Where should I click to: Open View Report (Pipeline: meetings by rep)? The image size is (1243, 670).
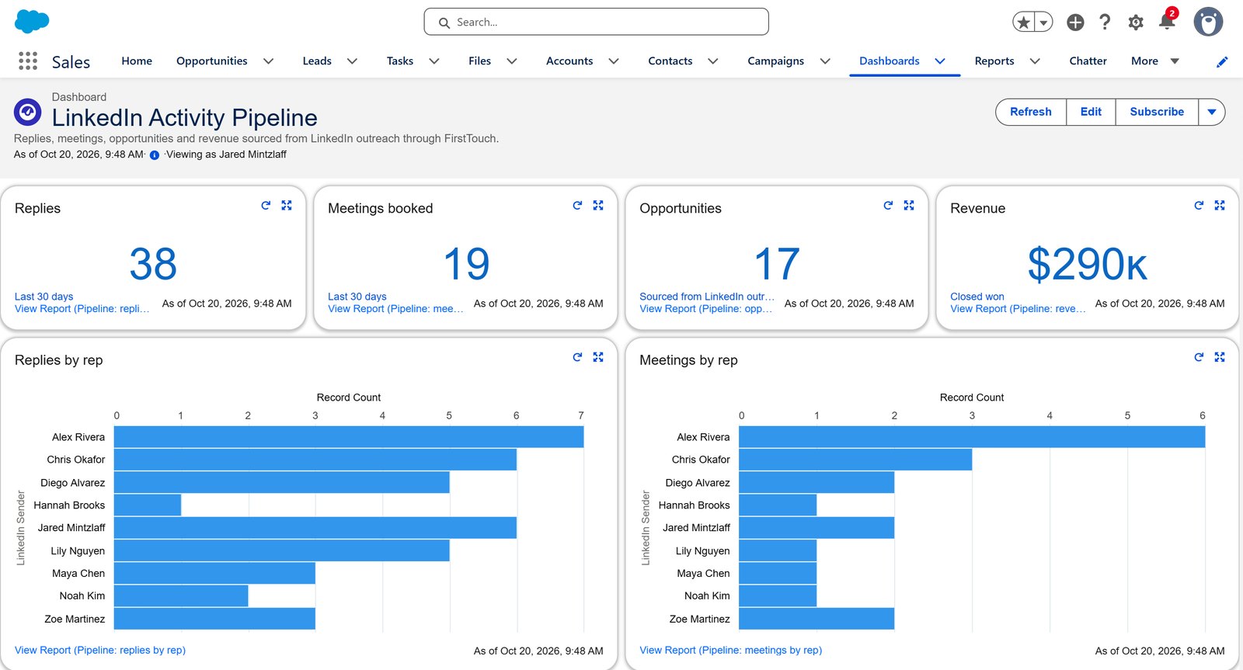point(730,651)
